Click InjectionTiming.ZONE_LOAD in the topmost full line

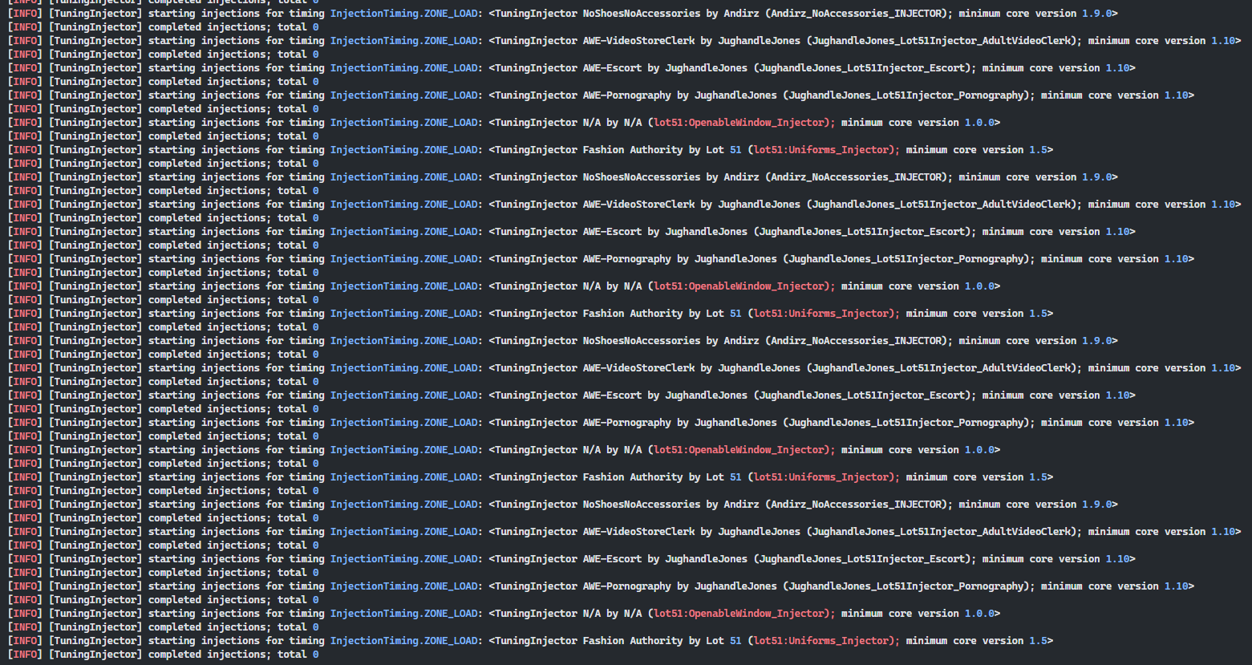[404, 14]
